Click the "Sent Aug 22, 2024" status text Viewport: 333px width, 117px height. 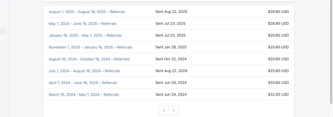point(171,71)
